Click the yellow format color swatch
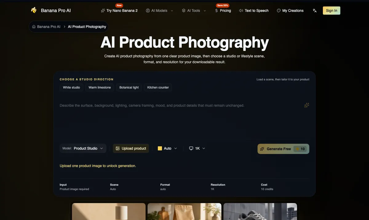 pyautogui.click(x=160, y=149)
